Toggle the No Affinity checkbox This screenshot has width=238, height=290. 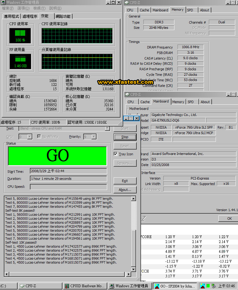[39, 137]
